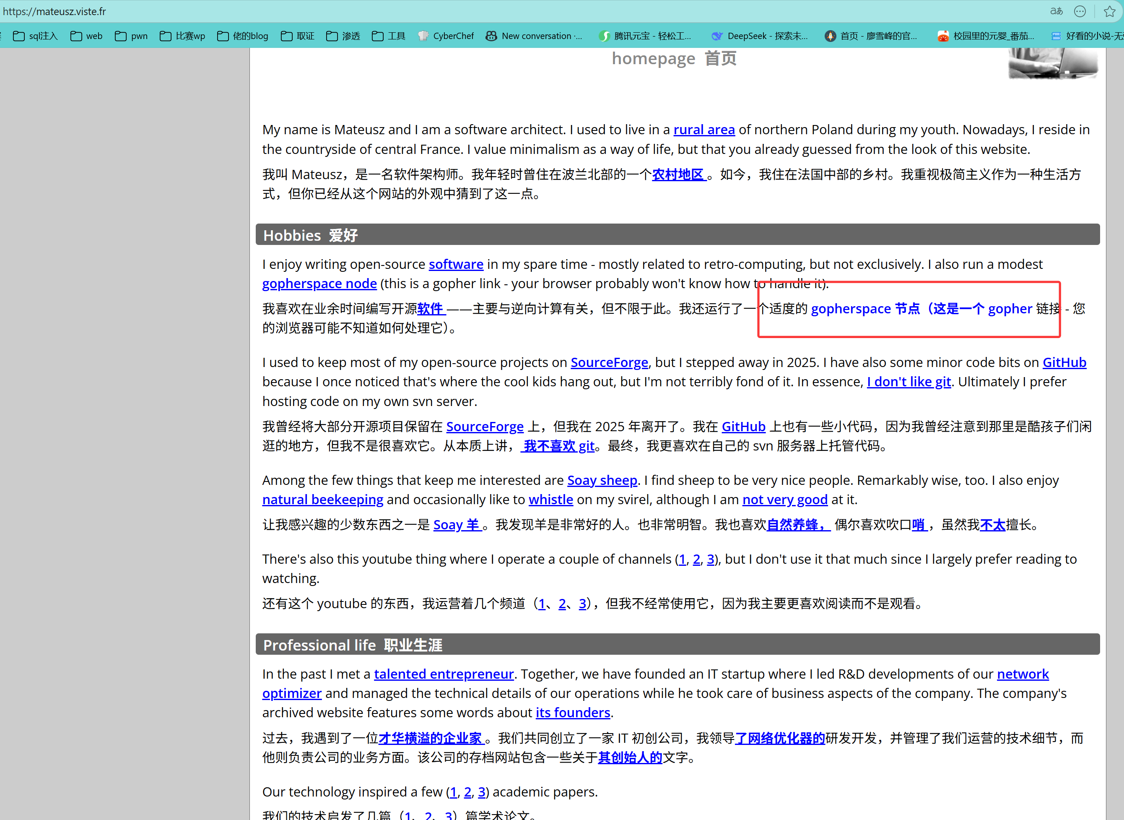Open the GitHub link in the text
The image size is (1124, 820).
1064,362
